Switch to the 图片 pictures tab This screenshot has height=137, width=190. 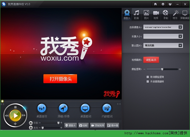pos(146,15)
